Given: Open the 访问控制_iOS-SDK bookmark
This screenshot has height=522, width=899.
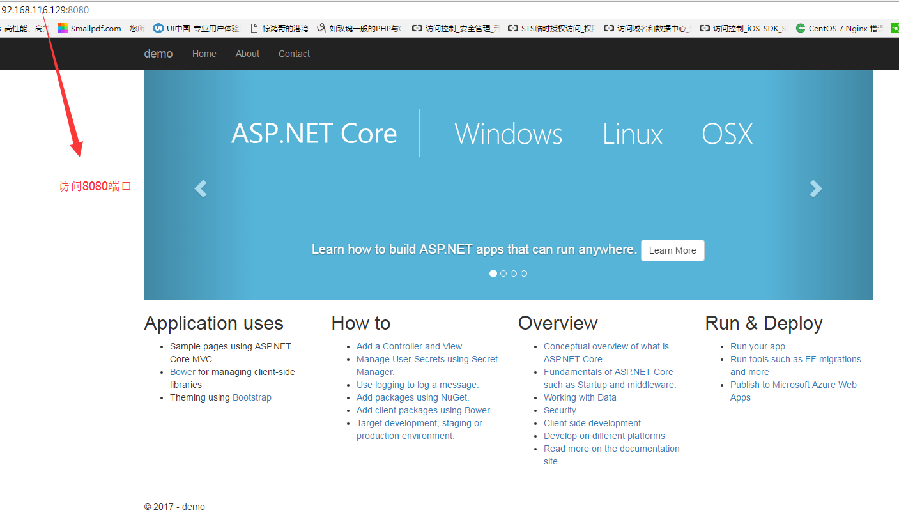Looking at the screenshot, I should [x=742, y=27].
